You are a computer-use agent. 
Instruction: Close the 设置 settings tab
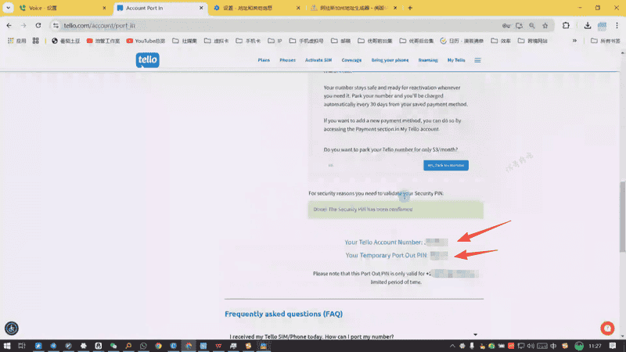click(x=298, y=8)
